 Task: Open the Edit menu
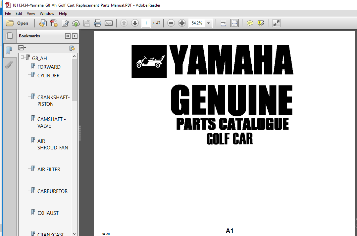click(x=19, y=14)
